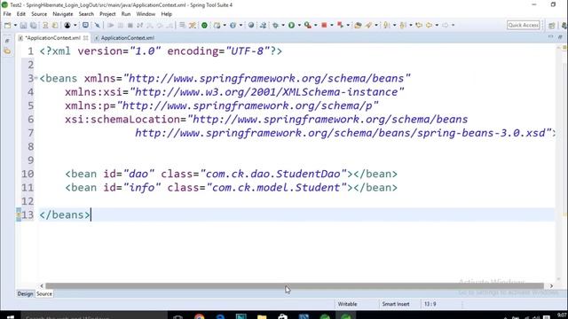Open the Run configurations dropdown arrow
568x319 pixels.
[x=299, y=25]
